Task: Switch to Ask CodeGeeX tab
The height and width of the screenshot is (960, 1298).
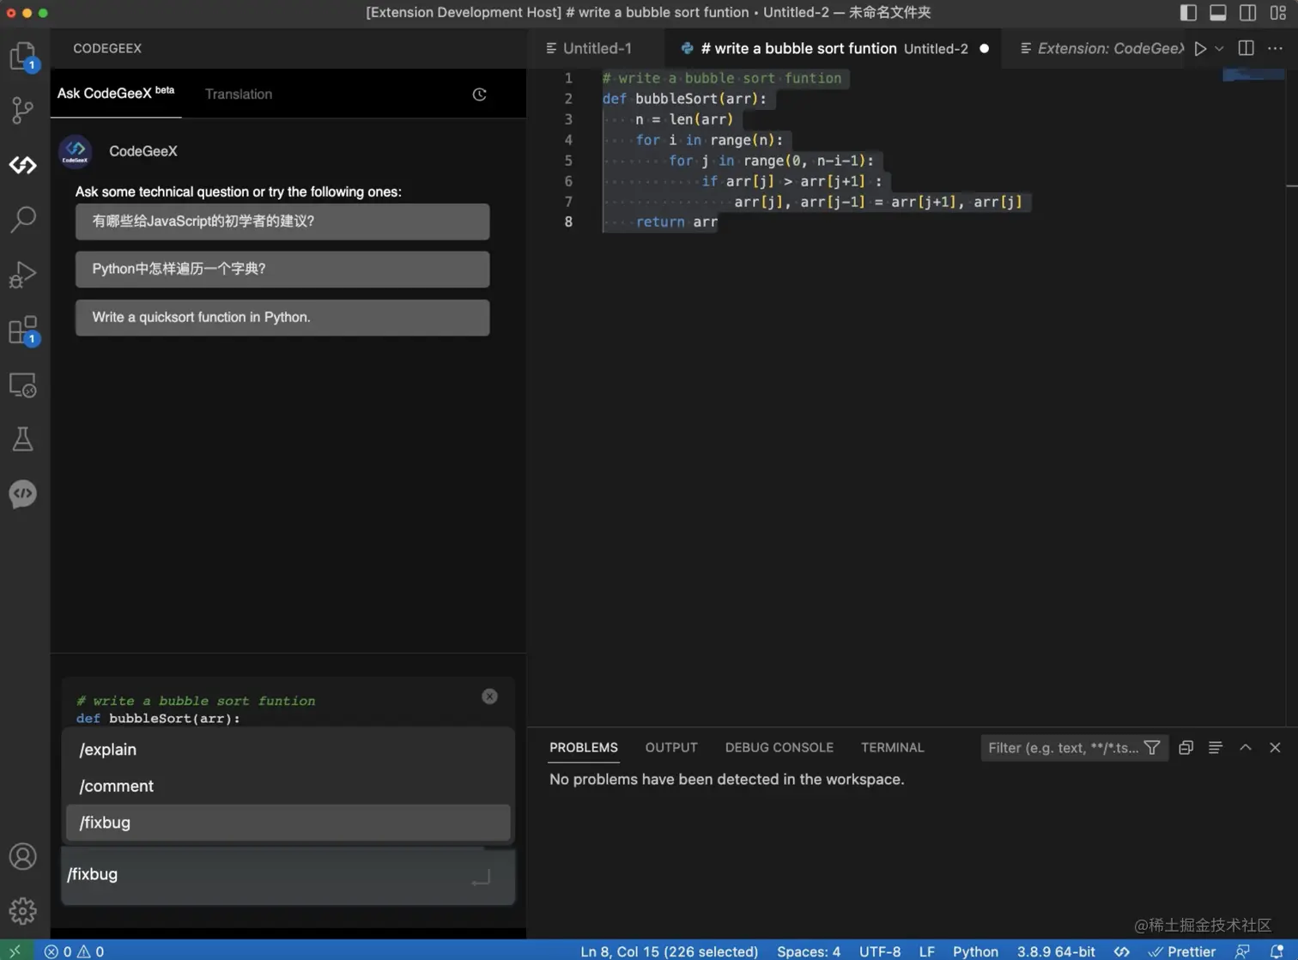Action: click(x=116, y=93)
